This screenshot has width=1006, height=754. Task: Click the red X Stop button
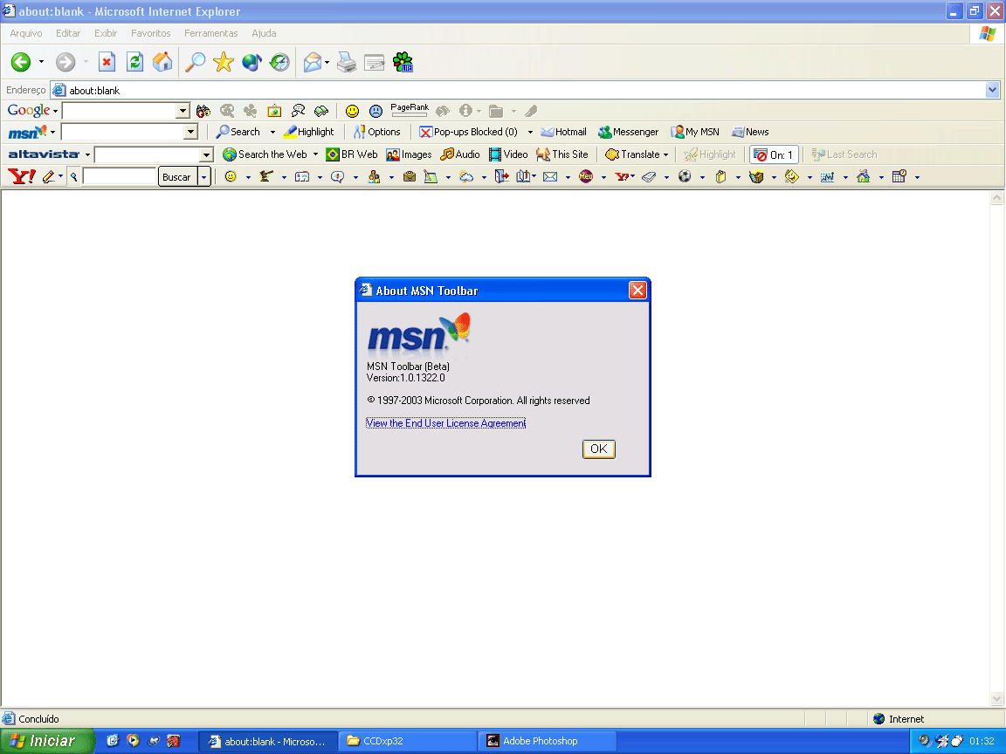pyautogui.click(x=107, y=62)
